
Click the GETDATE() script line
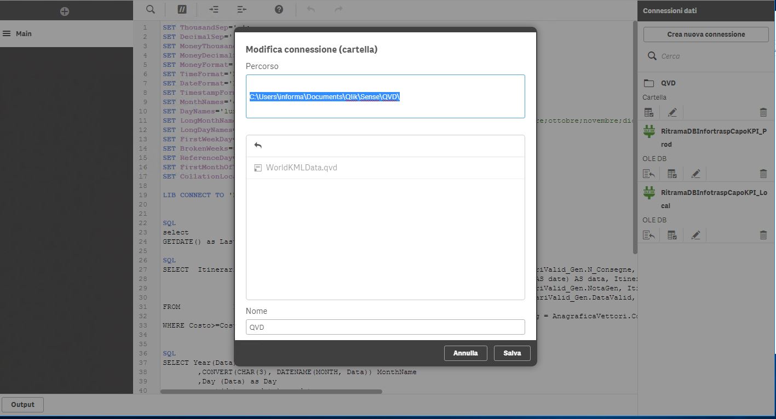point(198,242)
